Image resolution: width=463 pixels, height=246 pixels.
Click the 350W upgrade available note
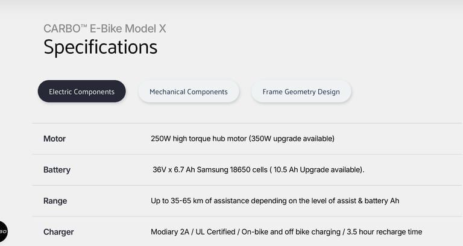pyautogui.click(x=292, y=139)
